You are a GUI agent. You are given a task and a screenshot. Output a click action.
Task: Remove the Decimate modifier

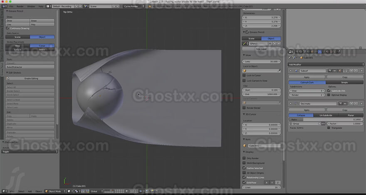pyautogui.click(x=361, y=103)
